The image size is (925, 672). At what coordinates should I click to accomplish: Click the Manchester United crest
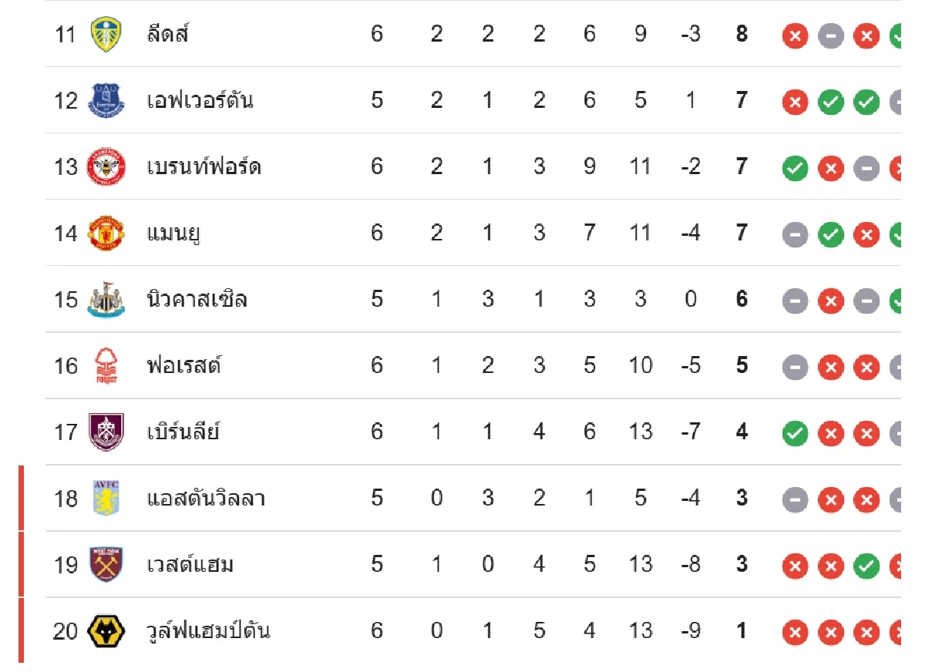pyautogui.click(x=106, y=233)
